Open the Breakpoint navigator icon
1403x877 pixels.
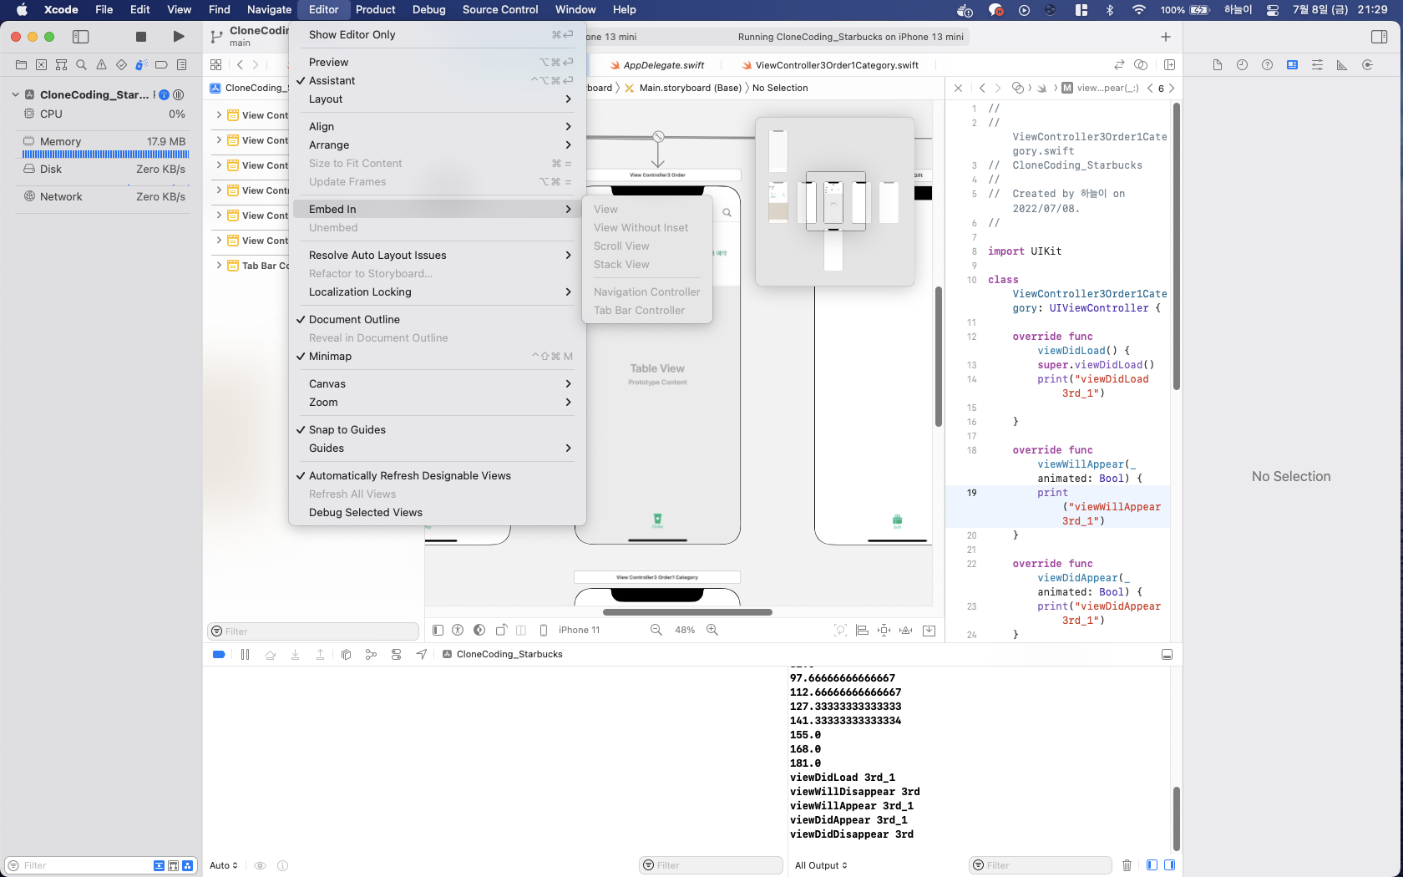tap(161, 64)
